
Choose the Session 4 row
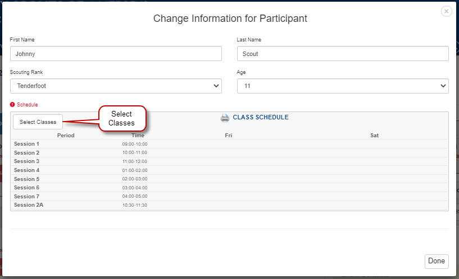coord(26,170)
